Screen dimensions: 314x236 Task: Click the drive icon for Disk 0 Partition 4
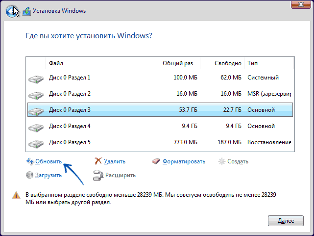coord(36,128)
